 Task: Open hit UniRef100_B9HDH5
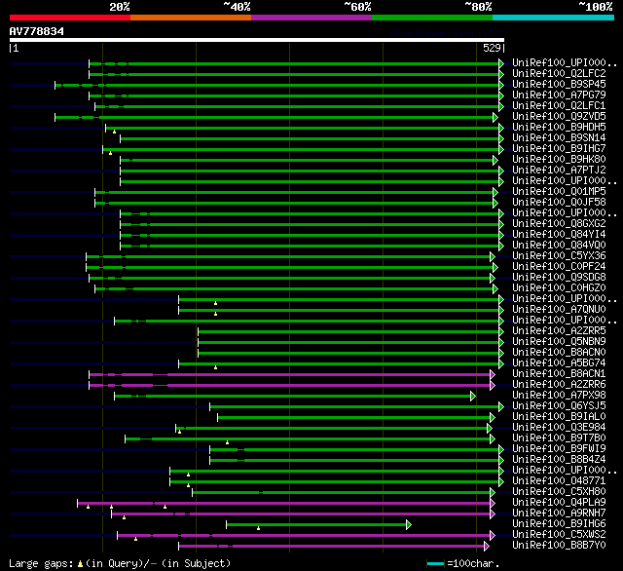[559, 128]
